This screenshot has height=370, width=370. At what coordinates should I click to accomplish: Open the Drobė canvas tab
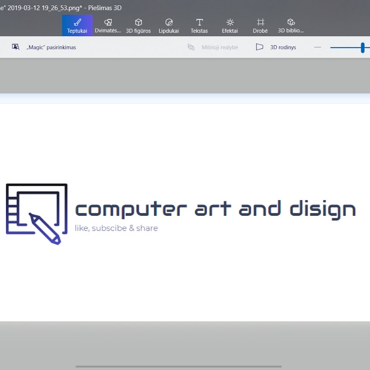click(x=260, y=25)
